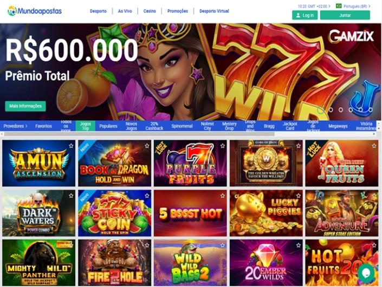The width and height of the screenshot is (382, 287).
Task: Click the star on Lucky Piggies
Action: click(x=299, y=195)
